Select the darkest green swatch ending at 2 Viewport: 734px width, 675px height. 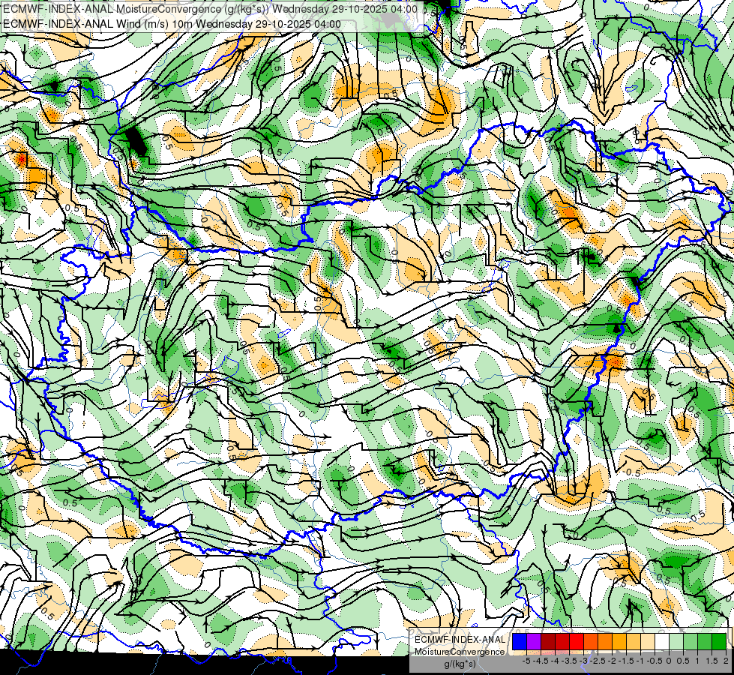(719, 642)
